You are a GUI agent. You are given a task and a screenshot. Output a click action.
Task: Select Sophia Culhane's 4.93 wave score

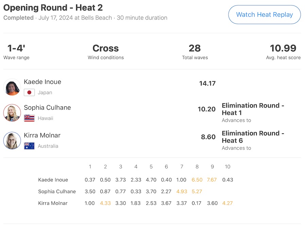(182, 191)
